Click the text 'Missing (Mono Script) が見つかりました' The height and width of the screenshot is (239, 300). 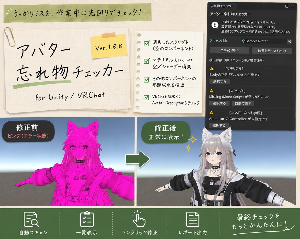pos(239,97)
